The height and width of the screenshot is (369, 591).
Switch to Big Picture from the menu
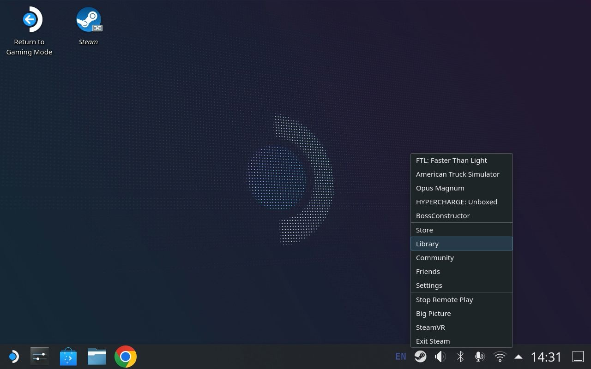pos(462,314)
